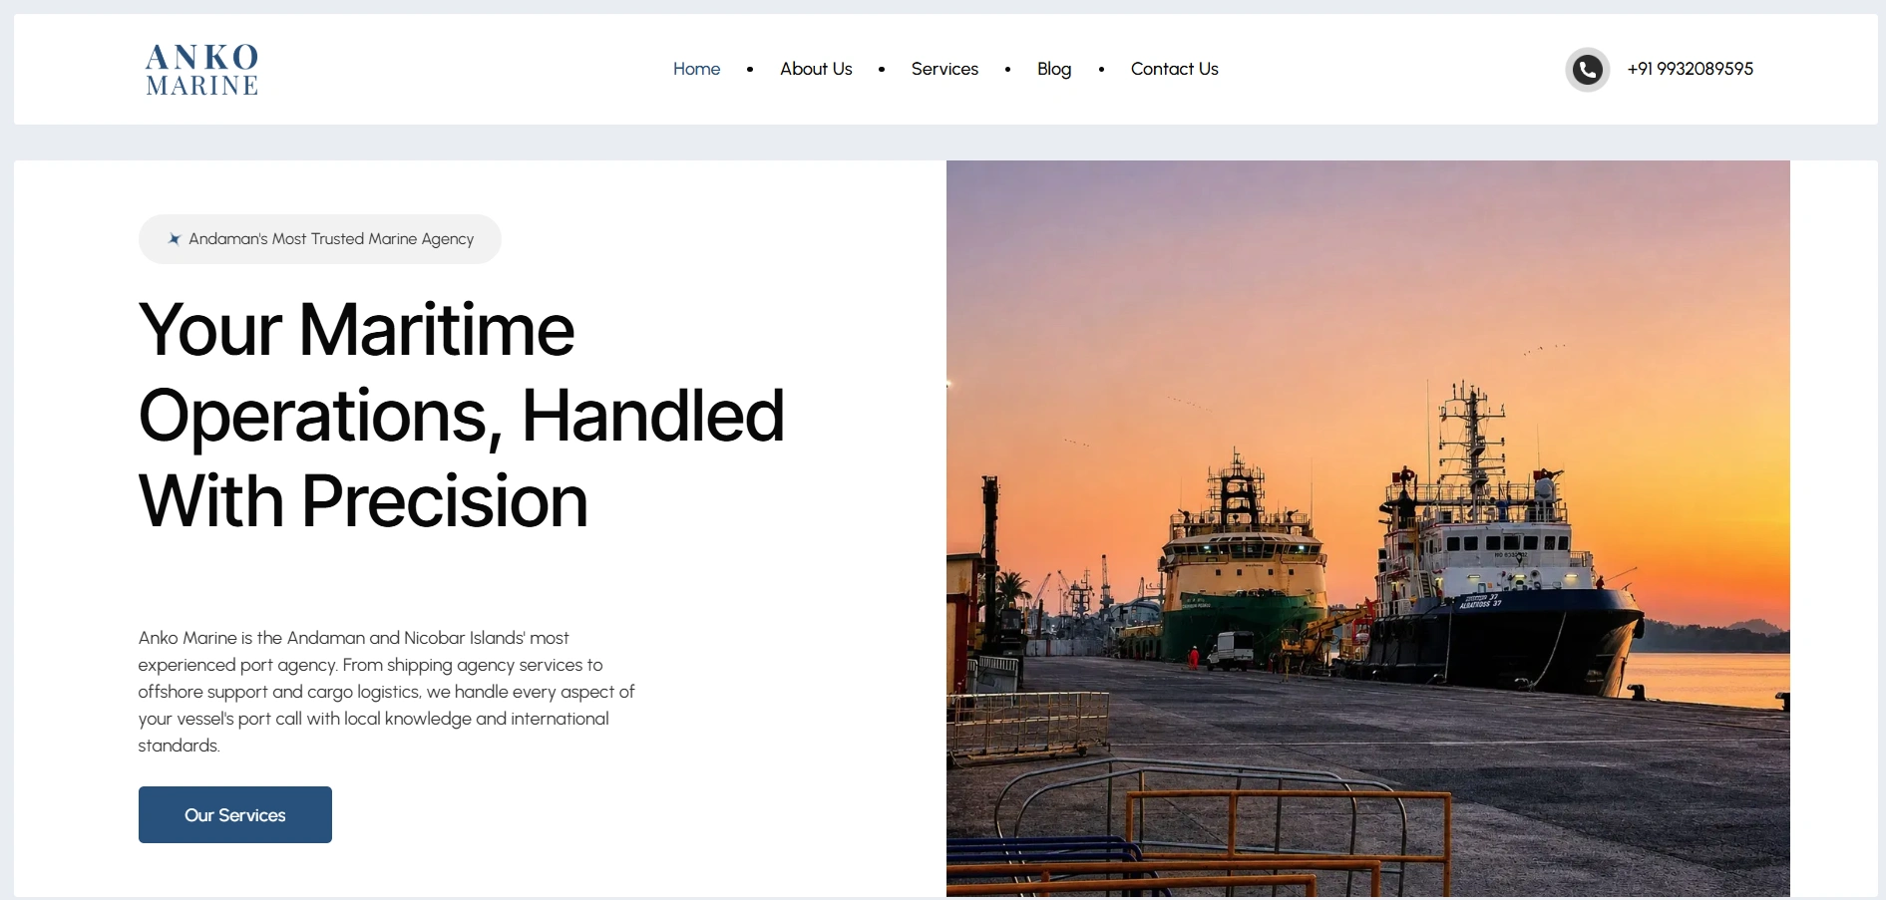Open the About Us page
1886x900 pixels.
(x=816, y=69)
